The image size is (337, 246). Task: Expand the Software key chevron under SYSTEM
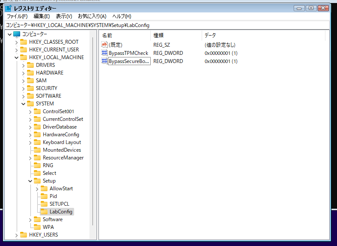click(x=30, y=220)
